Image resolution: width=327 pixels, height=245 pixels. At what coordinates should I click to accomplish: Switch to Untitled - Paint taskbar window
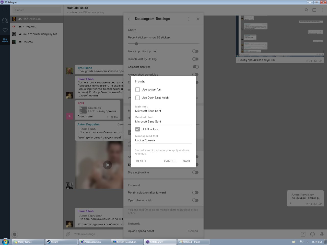coord(193,242)
